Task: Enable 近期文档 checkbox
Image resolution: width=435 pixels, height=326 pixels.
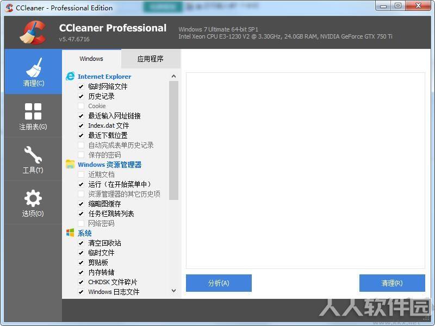Action: coord(81,174)
